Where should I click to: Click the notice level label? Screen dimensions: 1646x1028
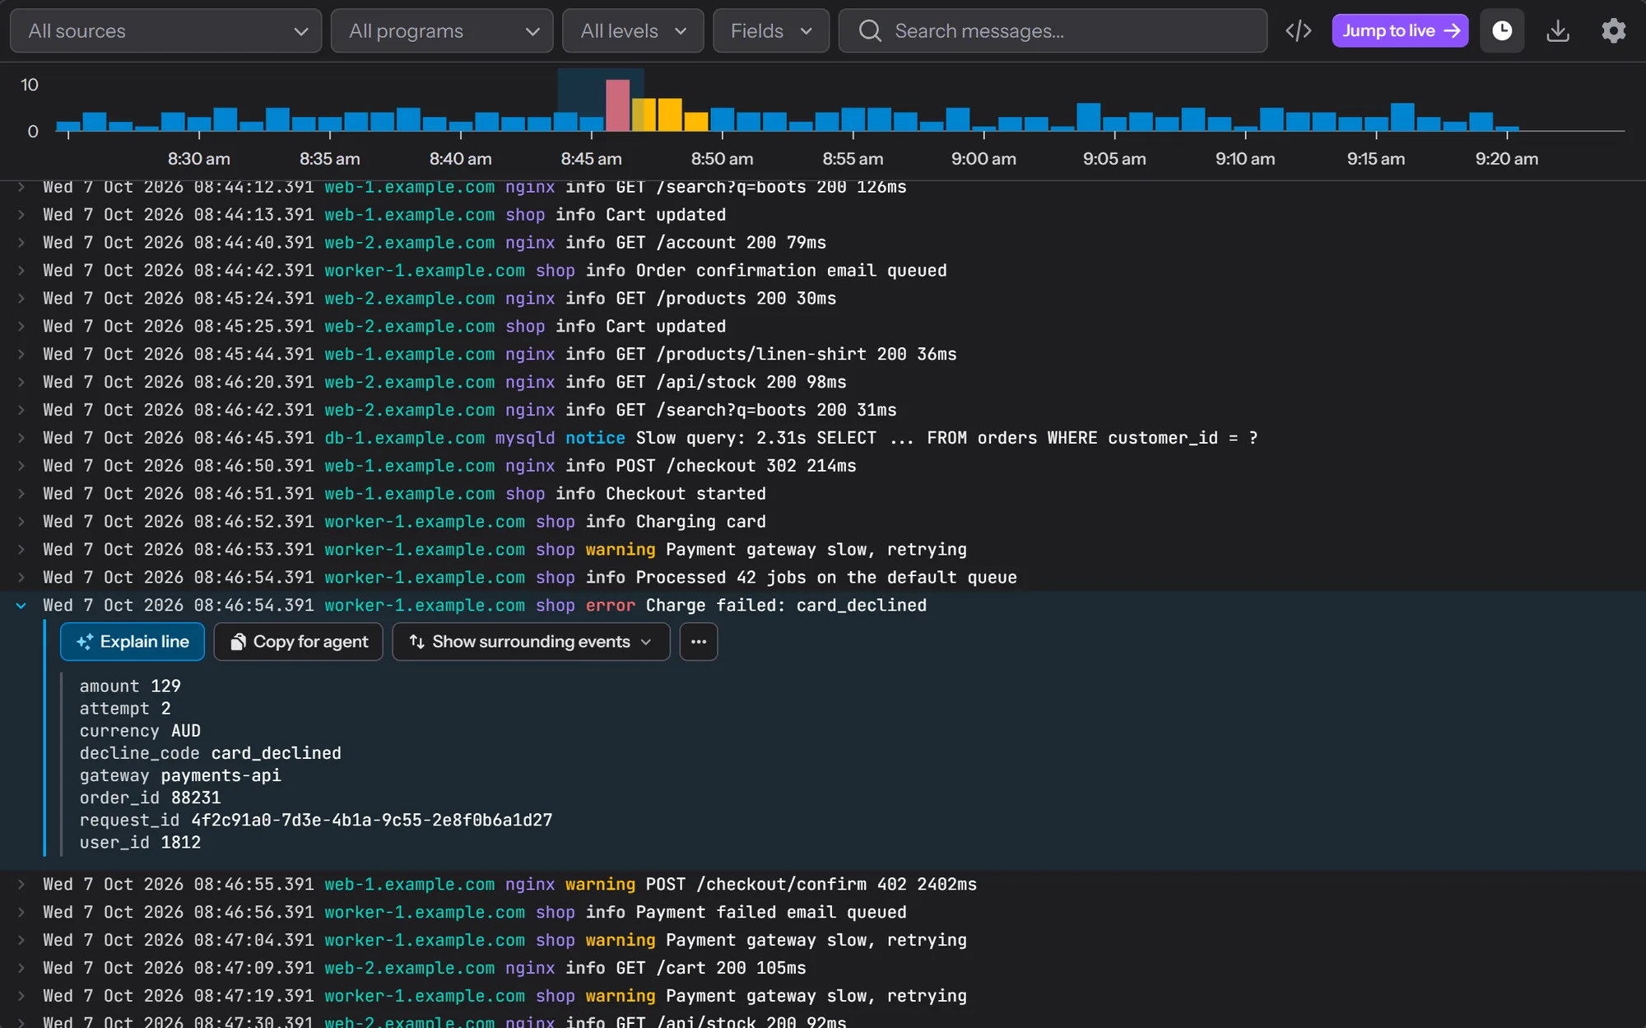click(x=595, y=438)
